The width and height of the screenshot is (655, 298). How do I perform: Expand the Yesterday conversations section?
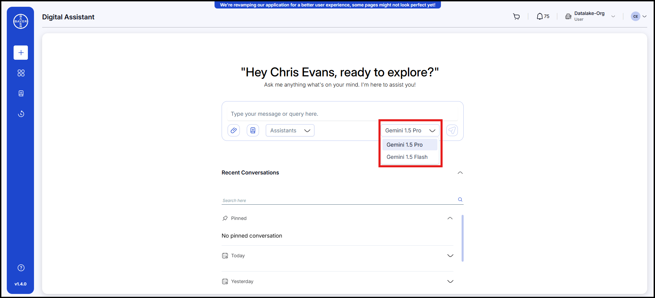[x=450, y=281]
